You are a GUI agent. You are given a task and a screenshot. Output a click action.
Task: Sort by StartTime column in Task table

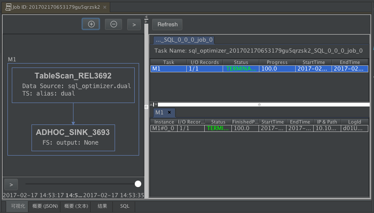click(x=314, y=62)
